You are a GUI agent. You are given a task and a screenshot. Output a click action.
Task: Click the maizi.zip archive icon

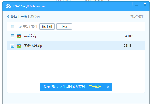(19, 36)
